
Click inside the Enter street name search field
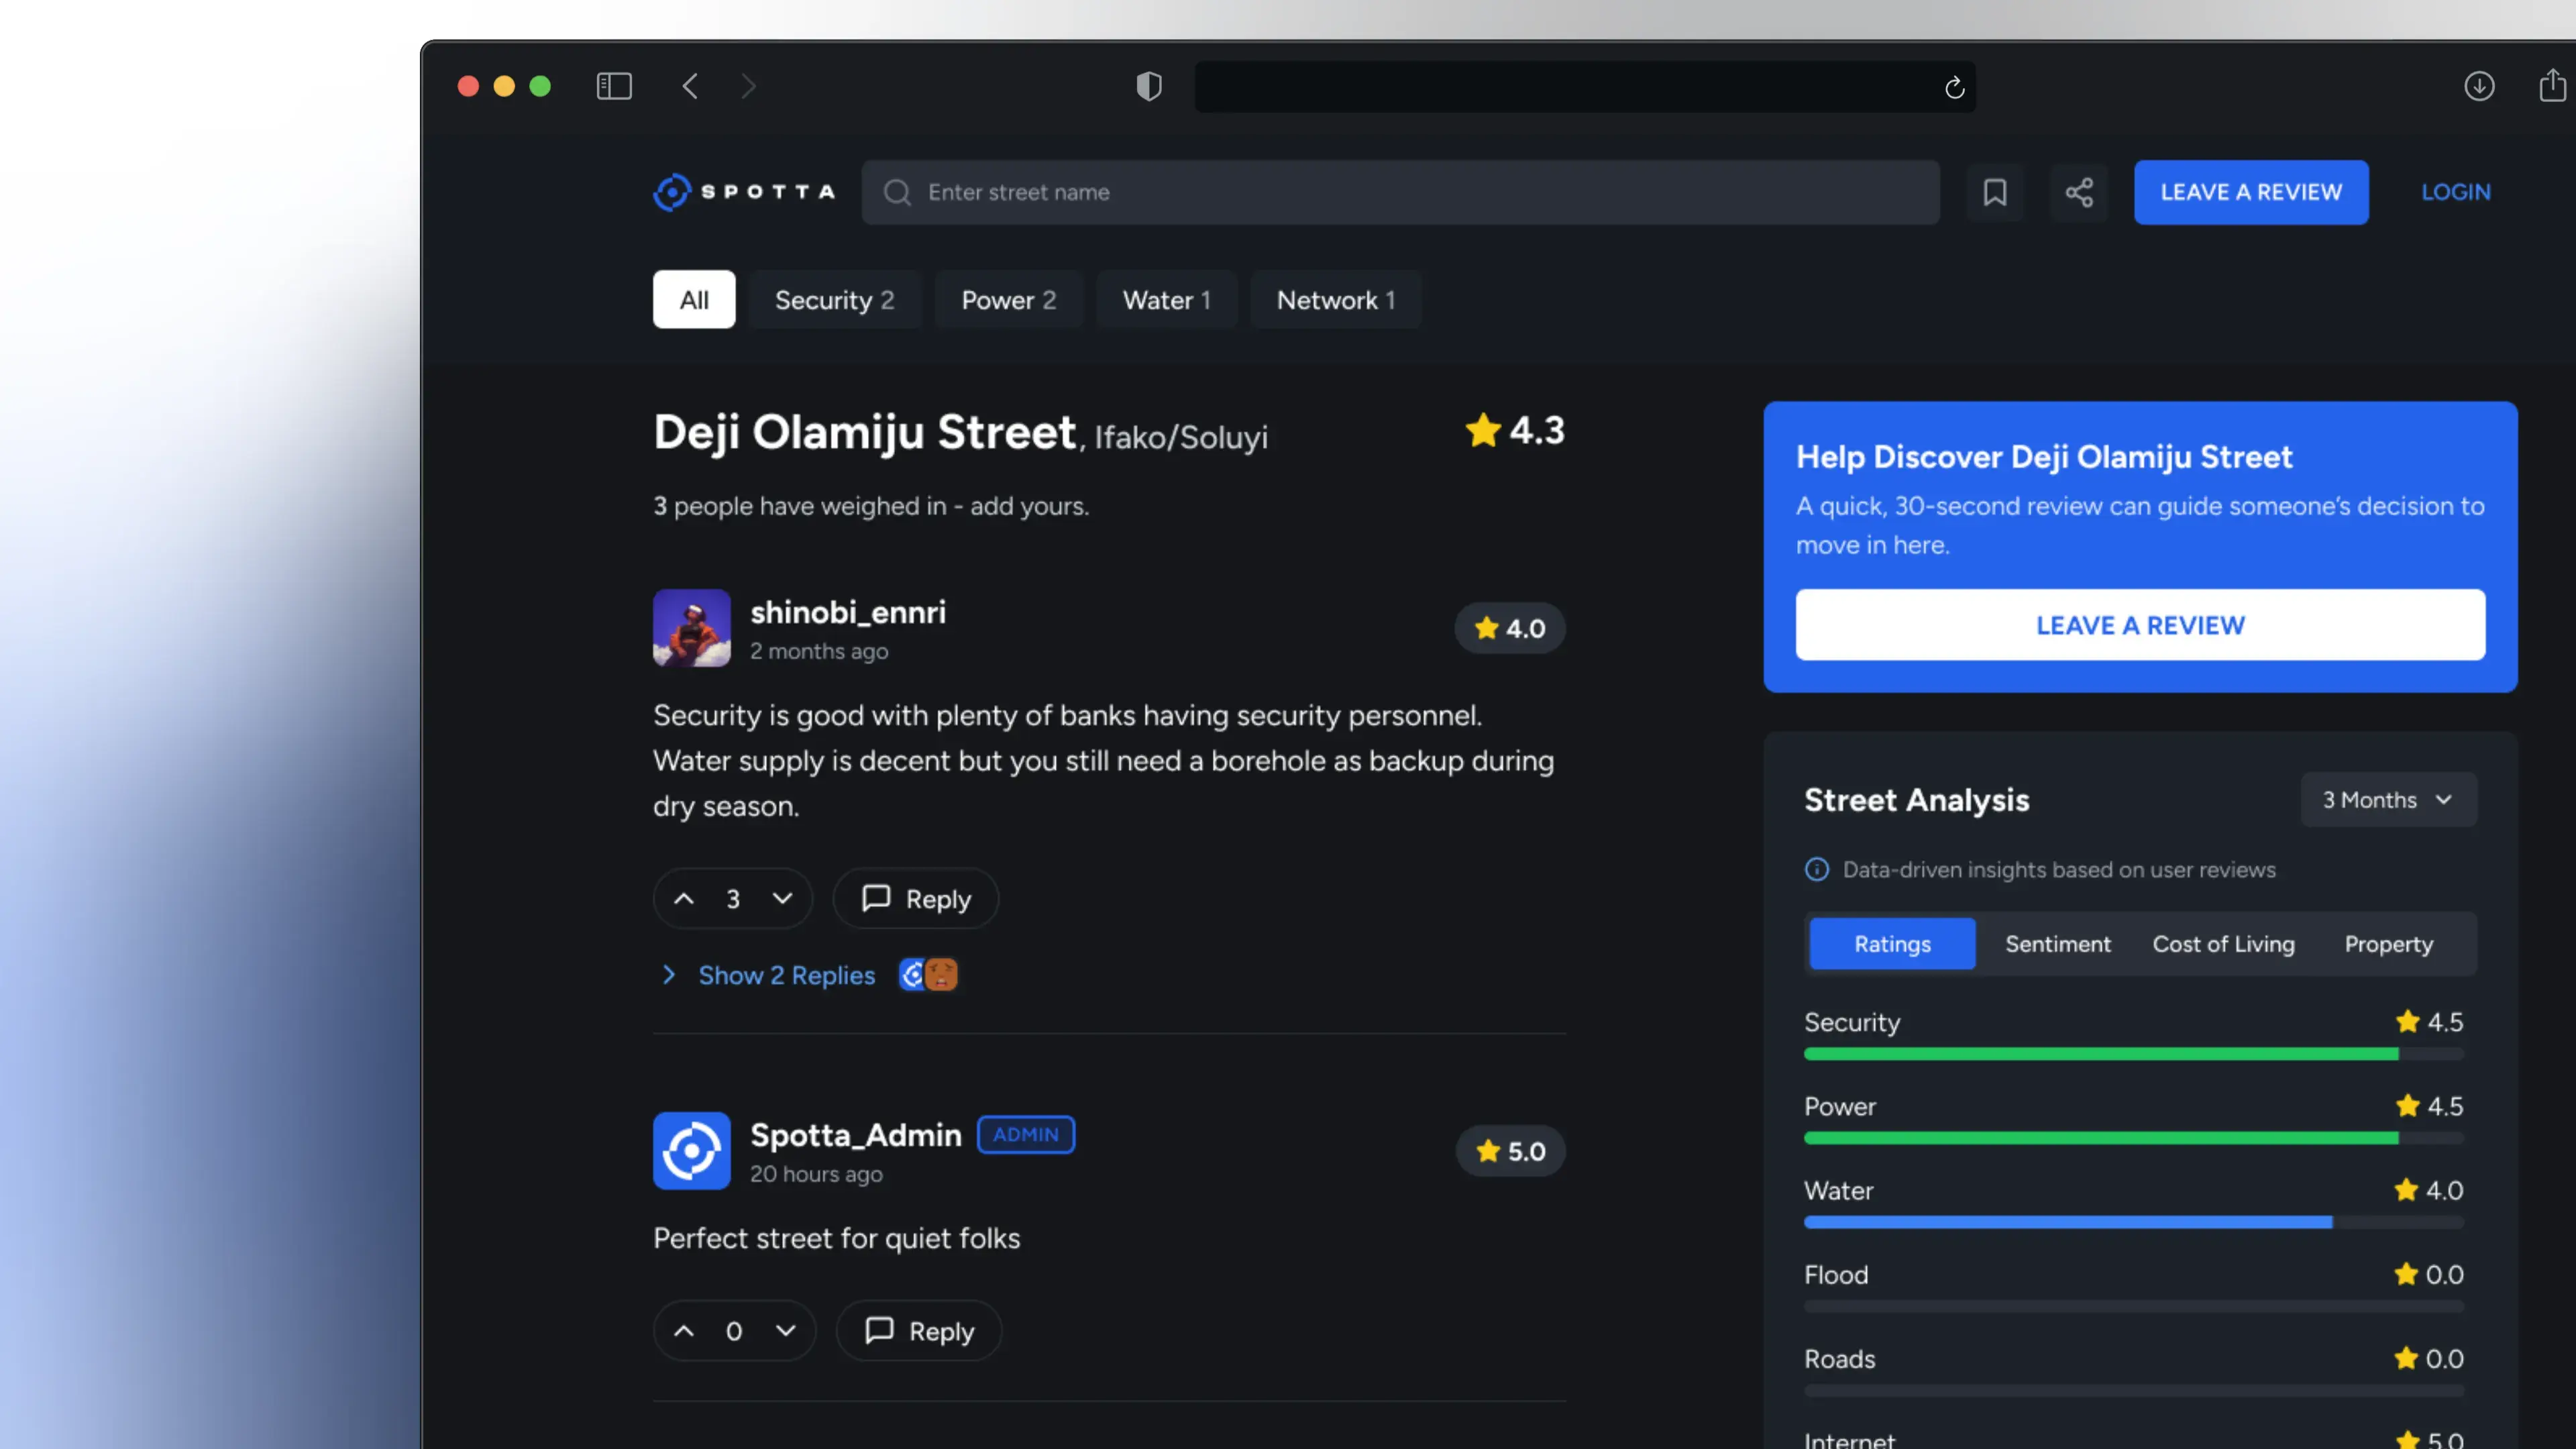coord(1200,192)
